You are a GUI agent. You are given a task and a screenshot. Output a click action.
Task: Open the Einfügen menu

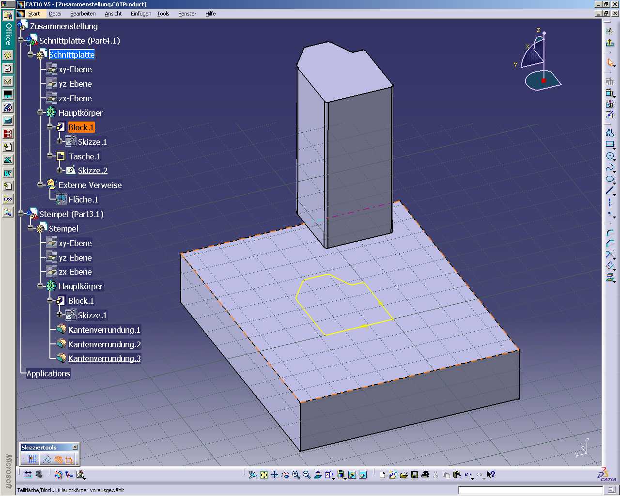tap(141, 14)
